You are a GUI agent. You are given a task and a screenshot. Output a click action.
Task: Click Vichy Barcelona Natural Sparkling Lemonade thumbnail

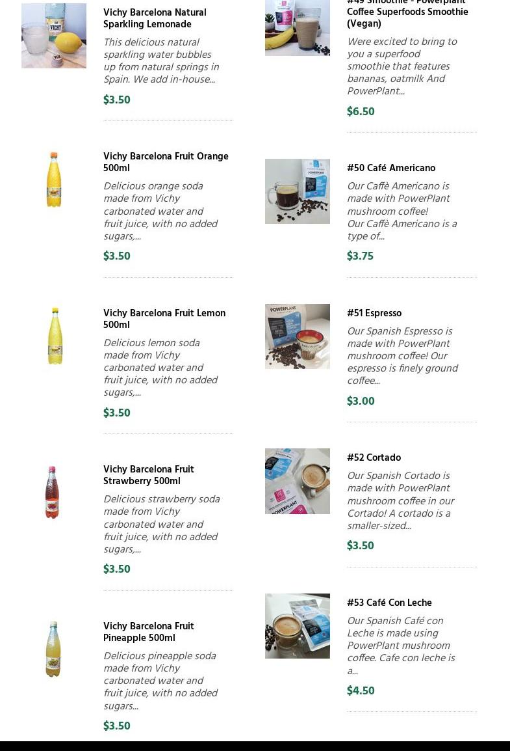pyautogui.click(x=54, y=36)
